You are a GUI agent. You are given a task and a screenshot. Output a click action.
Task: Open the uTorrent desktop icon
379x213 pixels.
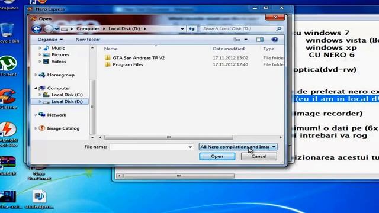(x=8, y=66)
